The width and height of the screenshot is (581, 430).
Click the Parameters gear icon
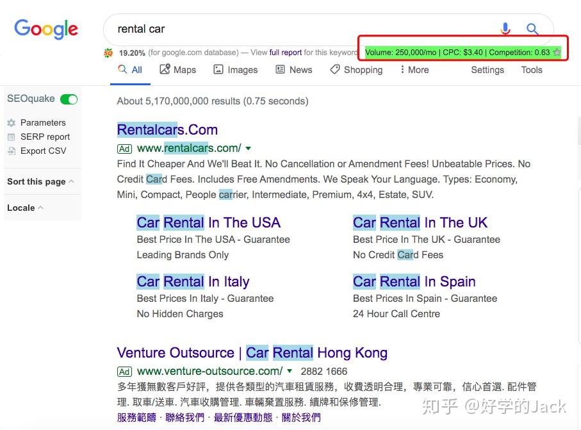tap(12, 122)
